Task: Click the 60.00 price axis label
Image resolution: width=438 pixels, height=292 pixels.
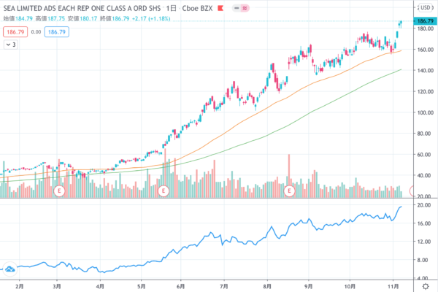Action: (x=424, y=155)
